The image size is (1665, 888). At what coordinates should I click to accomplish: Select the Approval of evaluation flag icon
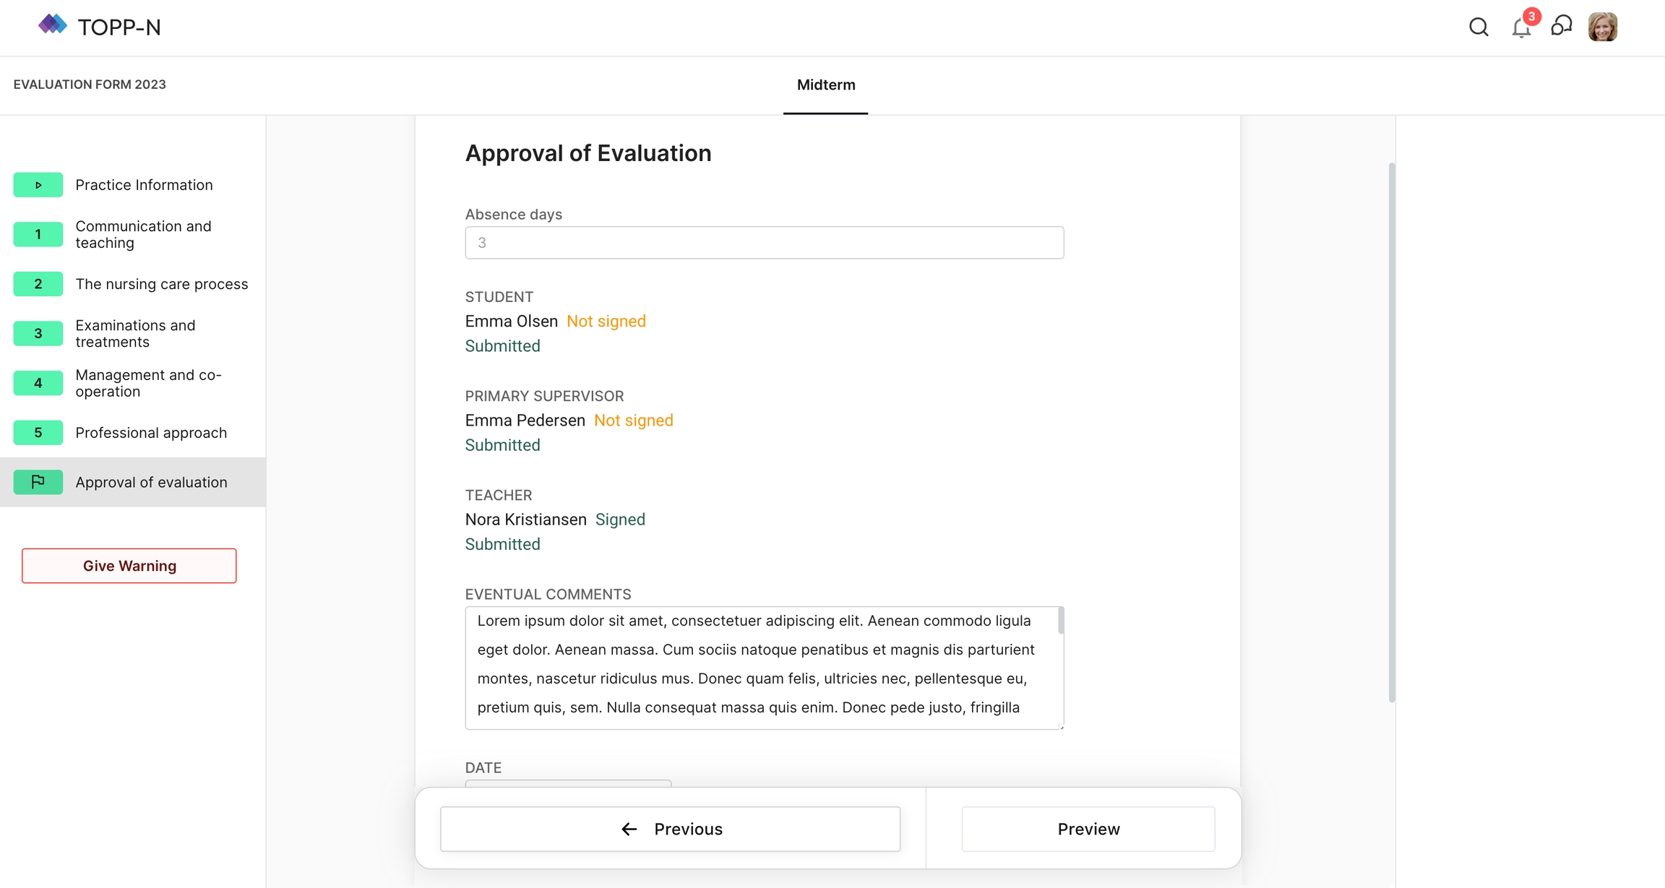pos(38,482)
